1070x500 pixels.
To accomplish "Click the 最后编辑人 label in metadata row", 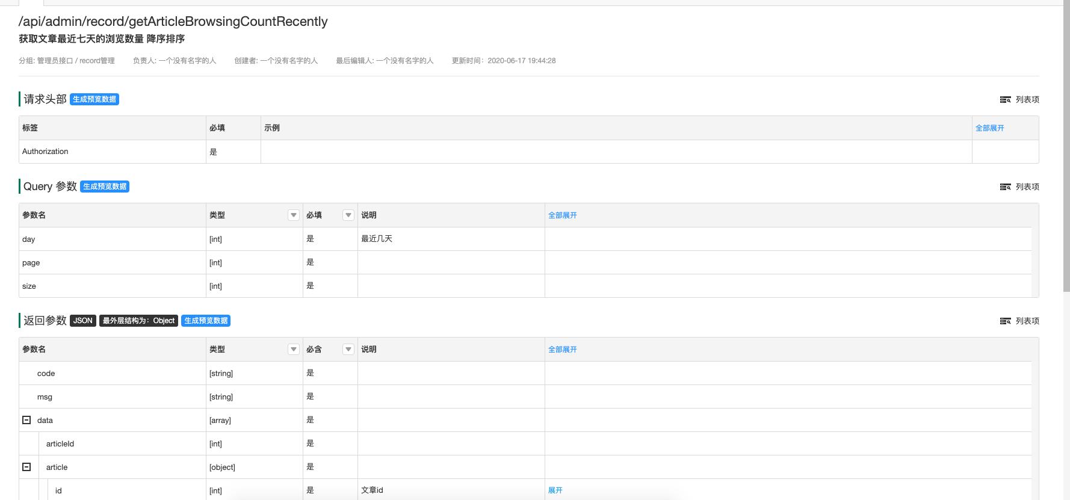I will 385,61.
